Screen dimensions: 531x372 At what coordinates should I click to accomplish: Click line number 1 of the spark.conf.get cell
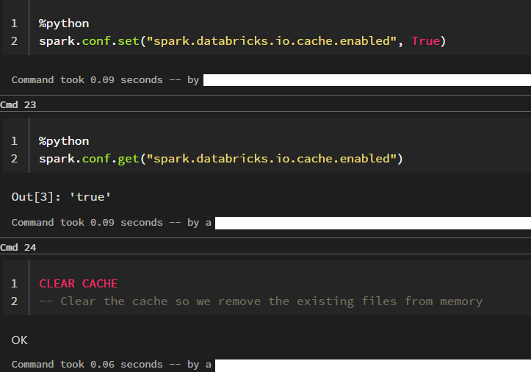point(14,141)
